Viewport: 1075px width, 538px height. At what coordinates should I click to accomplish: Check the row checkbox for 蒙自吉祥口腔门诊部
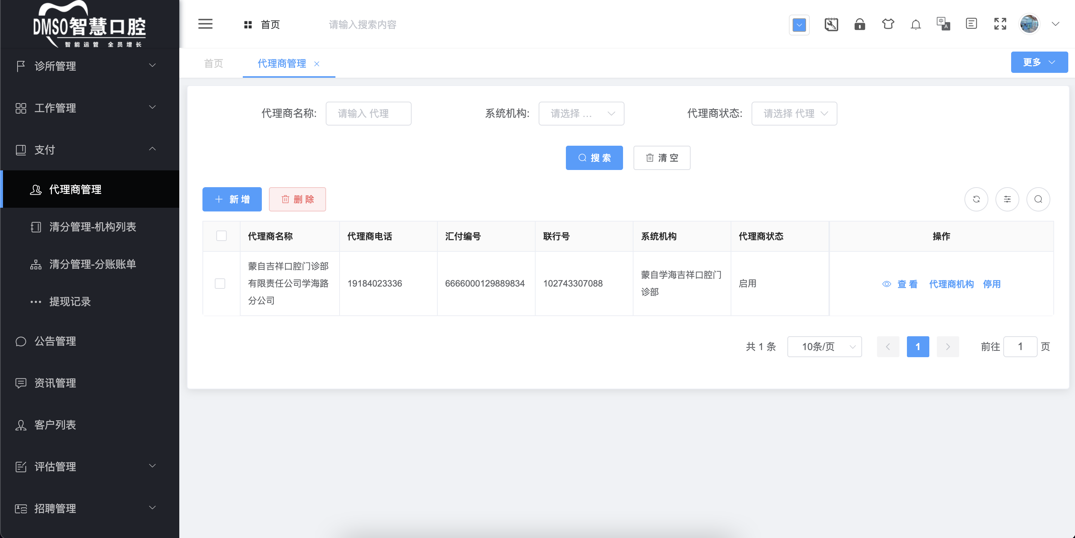[x=220, y=284]
